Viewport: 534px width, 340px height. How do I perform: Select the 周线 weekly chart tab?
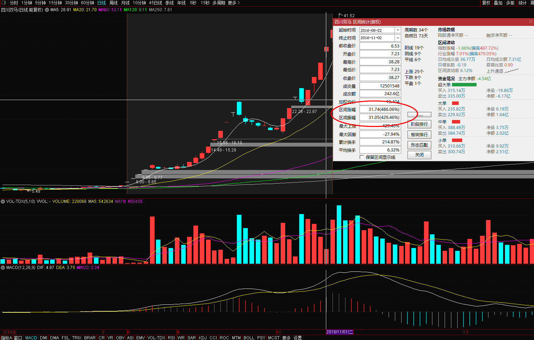[114, 3]
